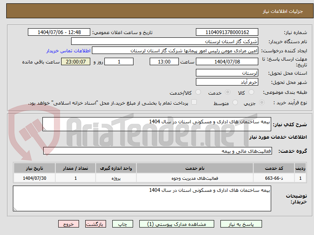Click the deadline date field 1404/07/08
Viewport: 314px width, 235px height.
227,61
